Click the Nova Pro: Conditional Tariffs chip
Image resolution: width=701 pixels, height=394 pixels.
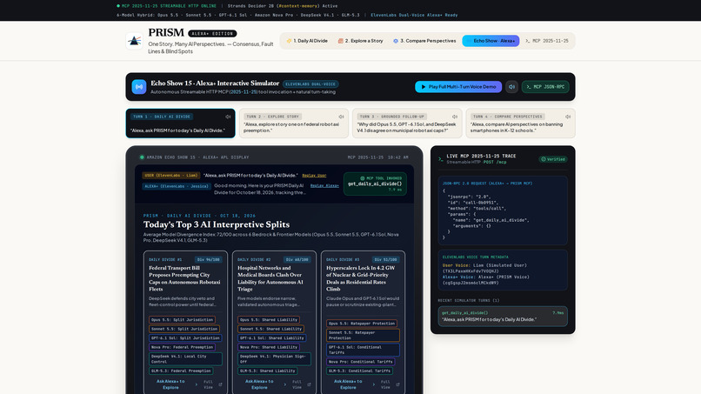(x=360, y=362)
